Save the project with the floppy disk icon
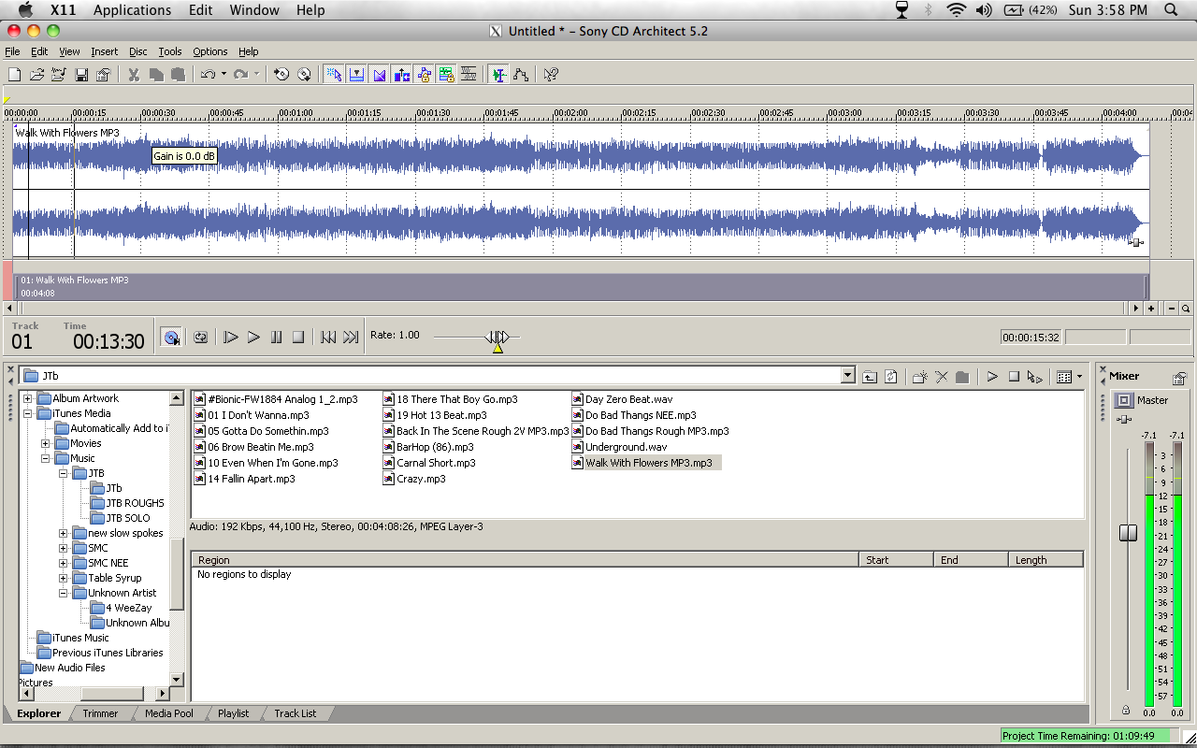 tap(81, 75)
